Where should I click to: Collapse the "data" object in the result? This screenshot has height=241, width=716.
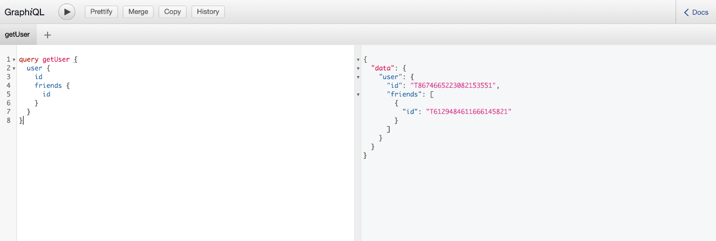(x=358, y=68)
